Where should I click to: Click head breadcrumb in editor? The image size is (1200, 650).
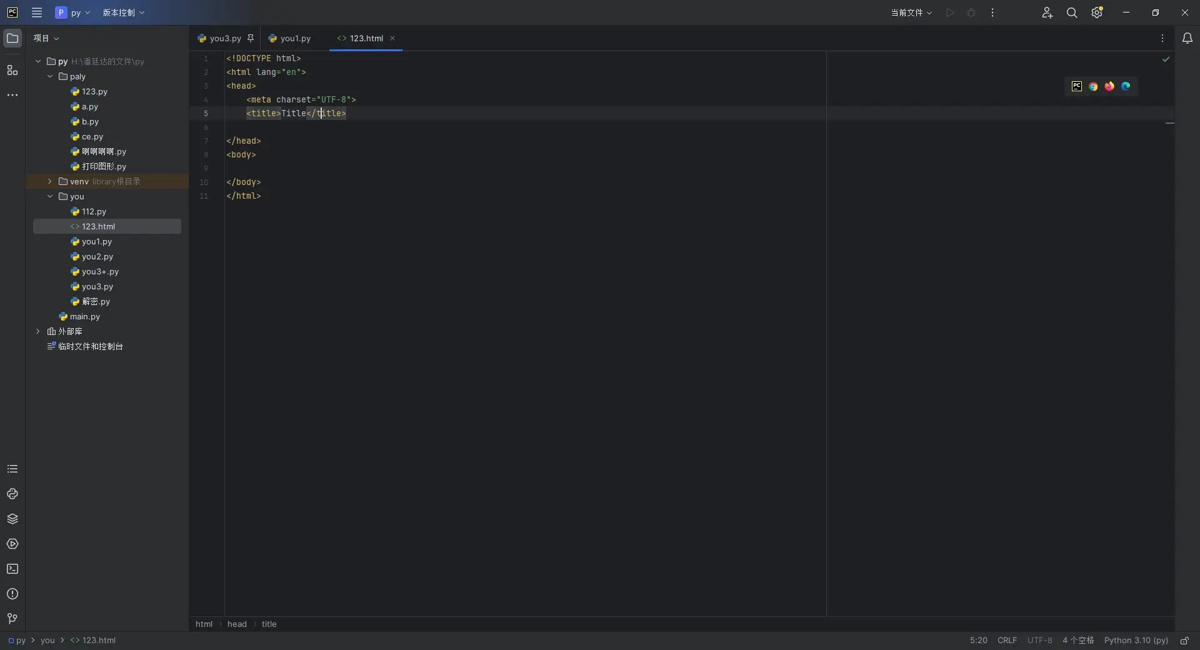[x=237, y=624]
